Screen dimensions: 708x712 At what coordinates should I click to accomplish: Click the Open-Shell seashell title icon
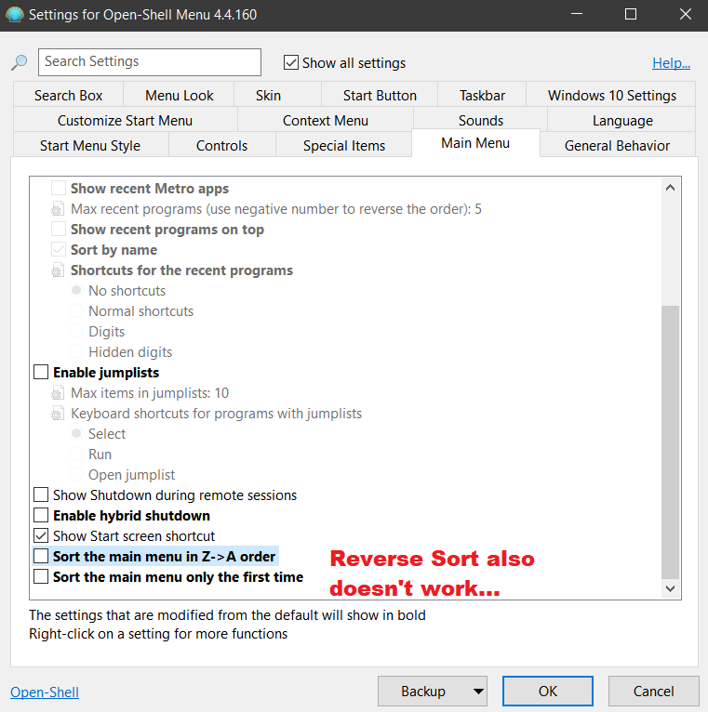pos(15,15)
